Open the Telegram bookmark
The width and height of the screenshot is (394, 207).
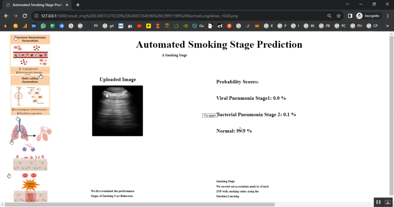(x=61, y=26)
